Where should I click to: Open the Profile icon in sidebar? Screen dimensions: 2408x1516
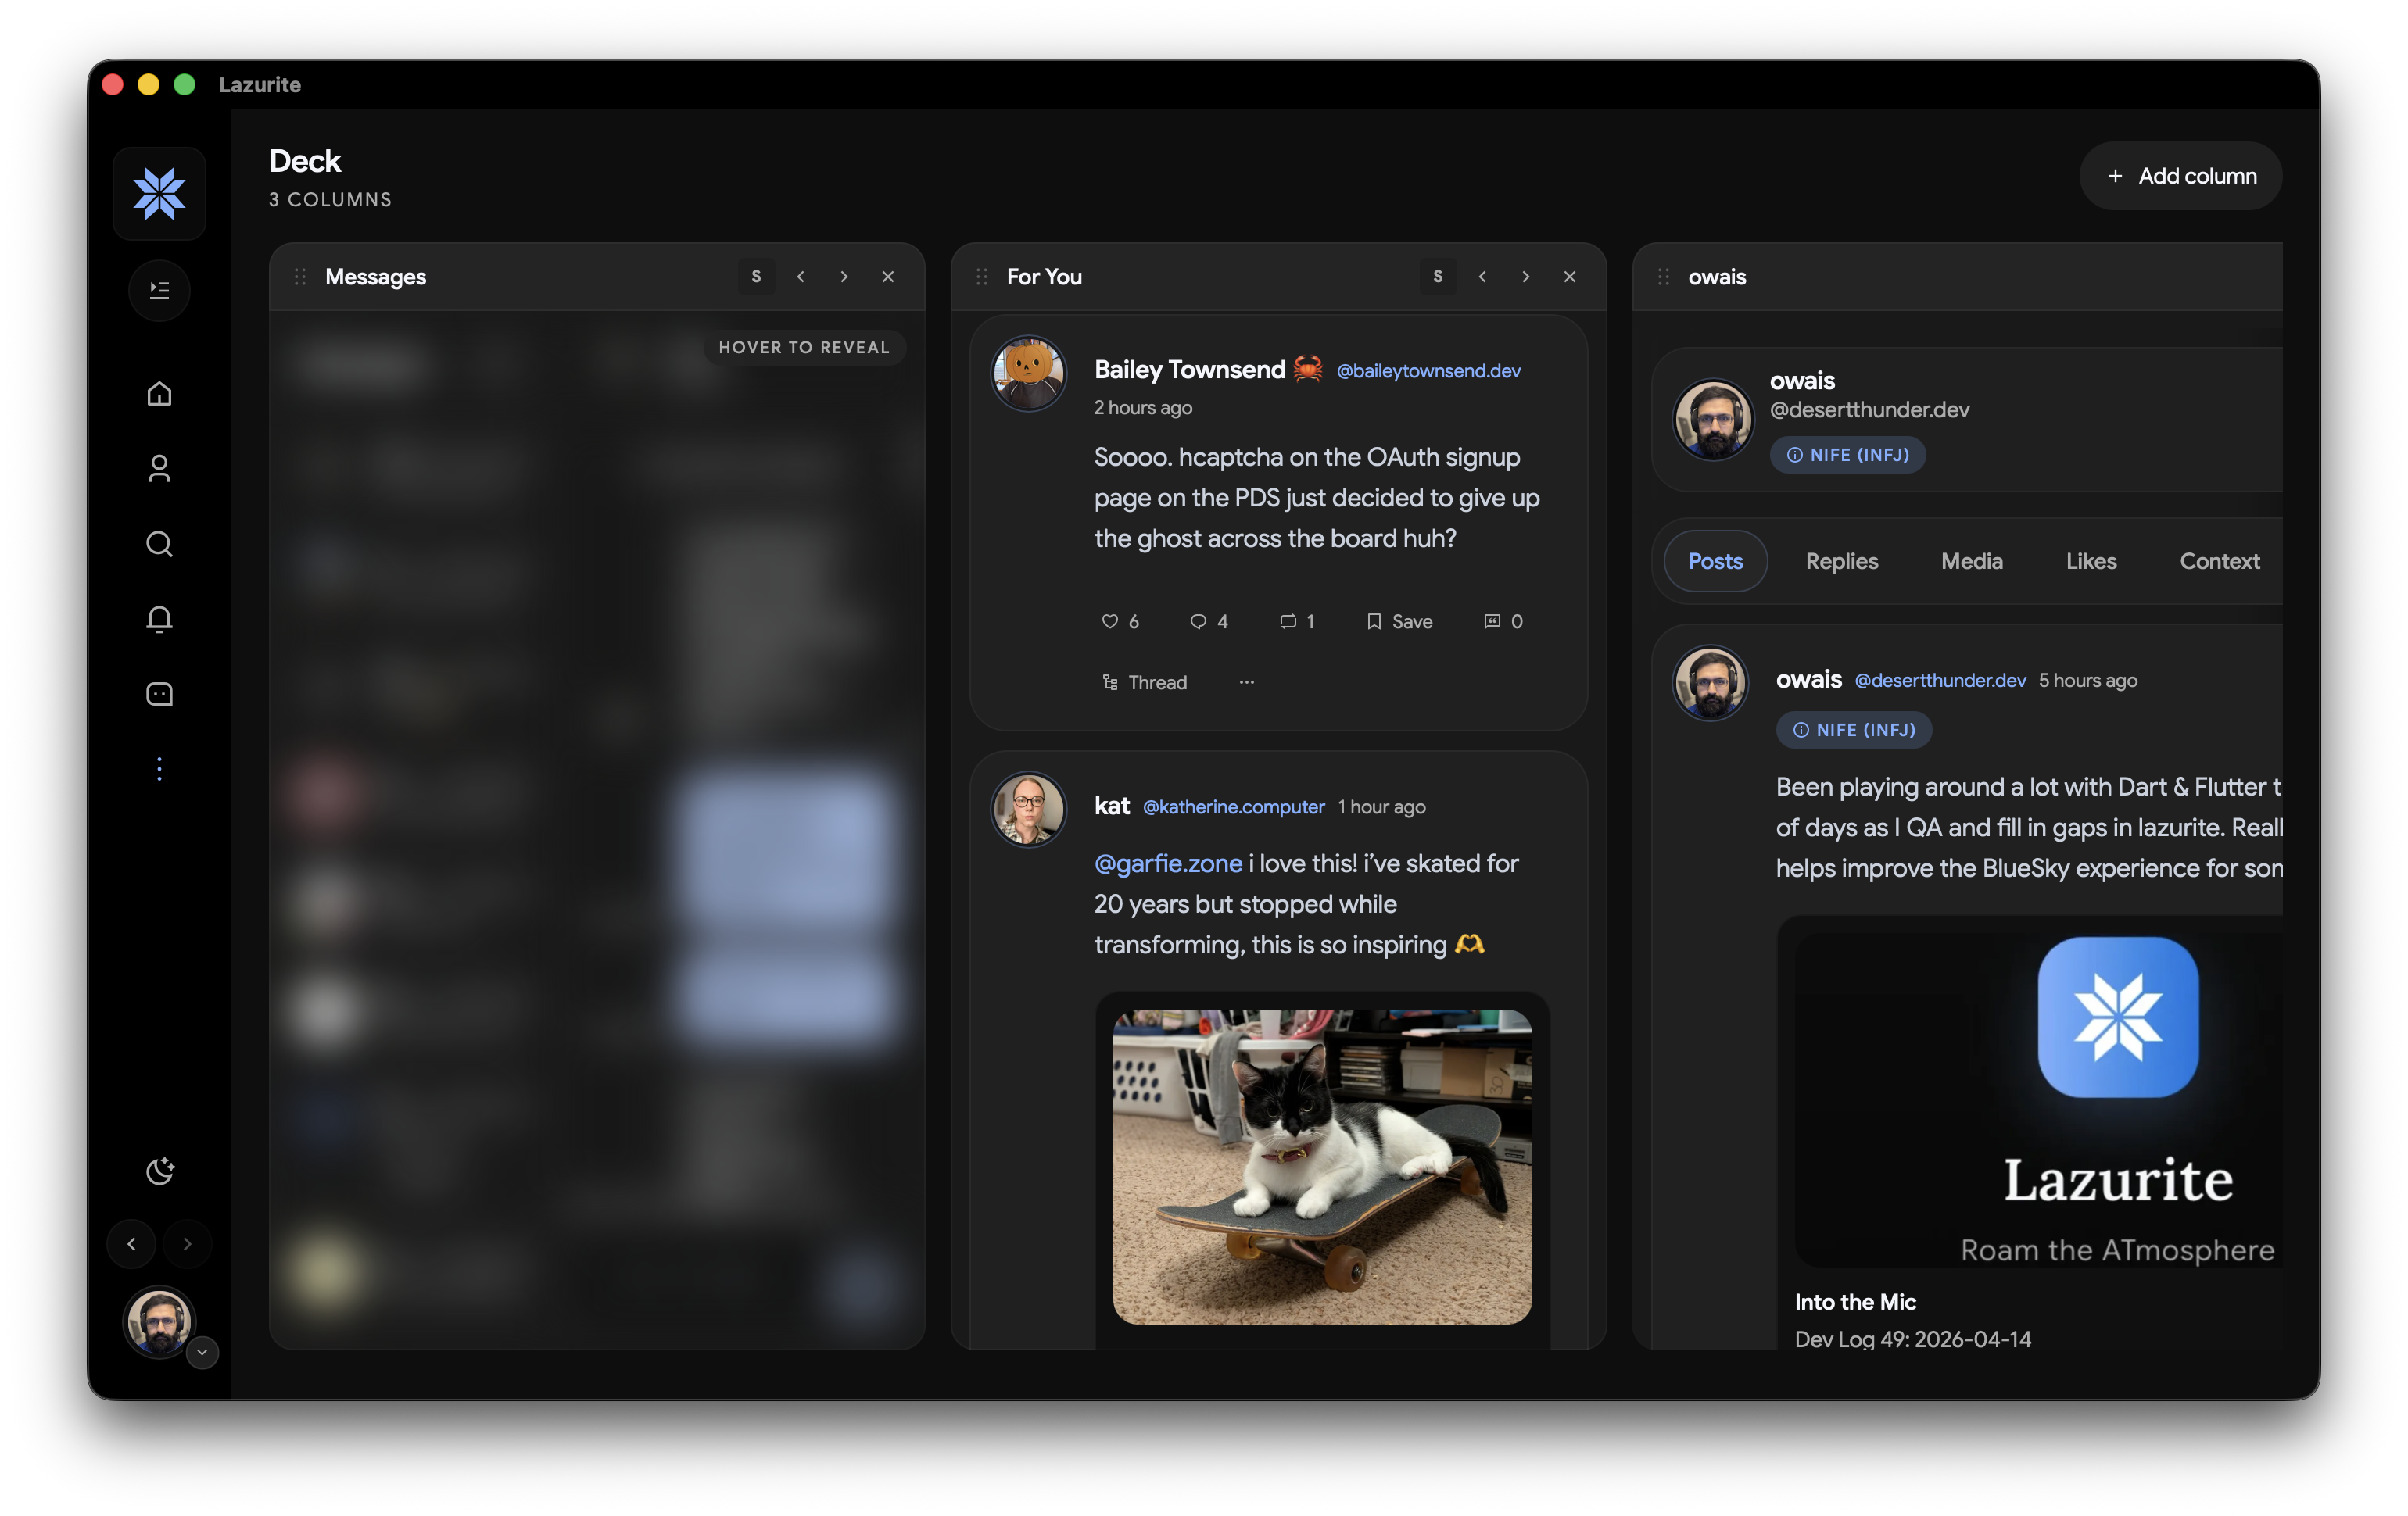(x=159, y=469)
